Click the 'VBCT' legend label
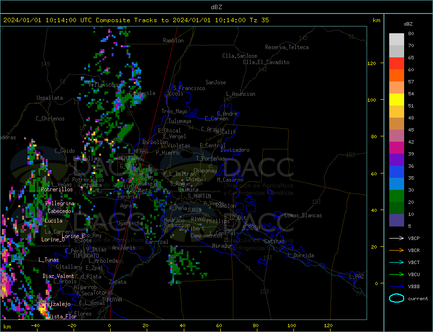 (414, 262)
